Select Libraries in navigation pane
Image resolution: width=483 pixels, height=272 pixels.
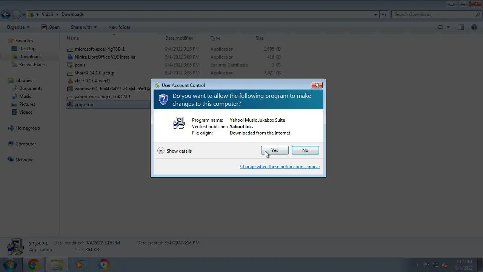click(x=23, y=80)
